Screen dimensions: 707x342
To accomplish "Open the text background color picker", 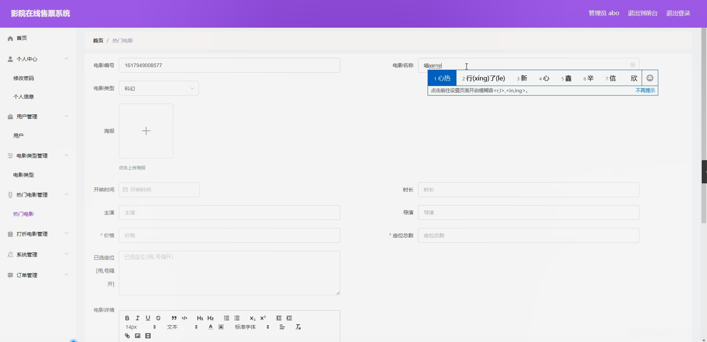I will [x=221, y=327].
